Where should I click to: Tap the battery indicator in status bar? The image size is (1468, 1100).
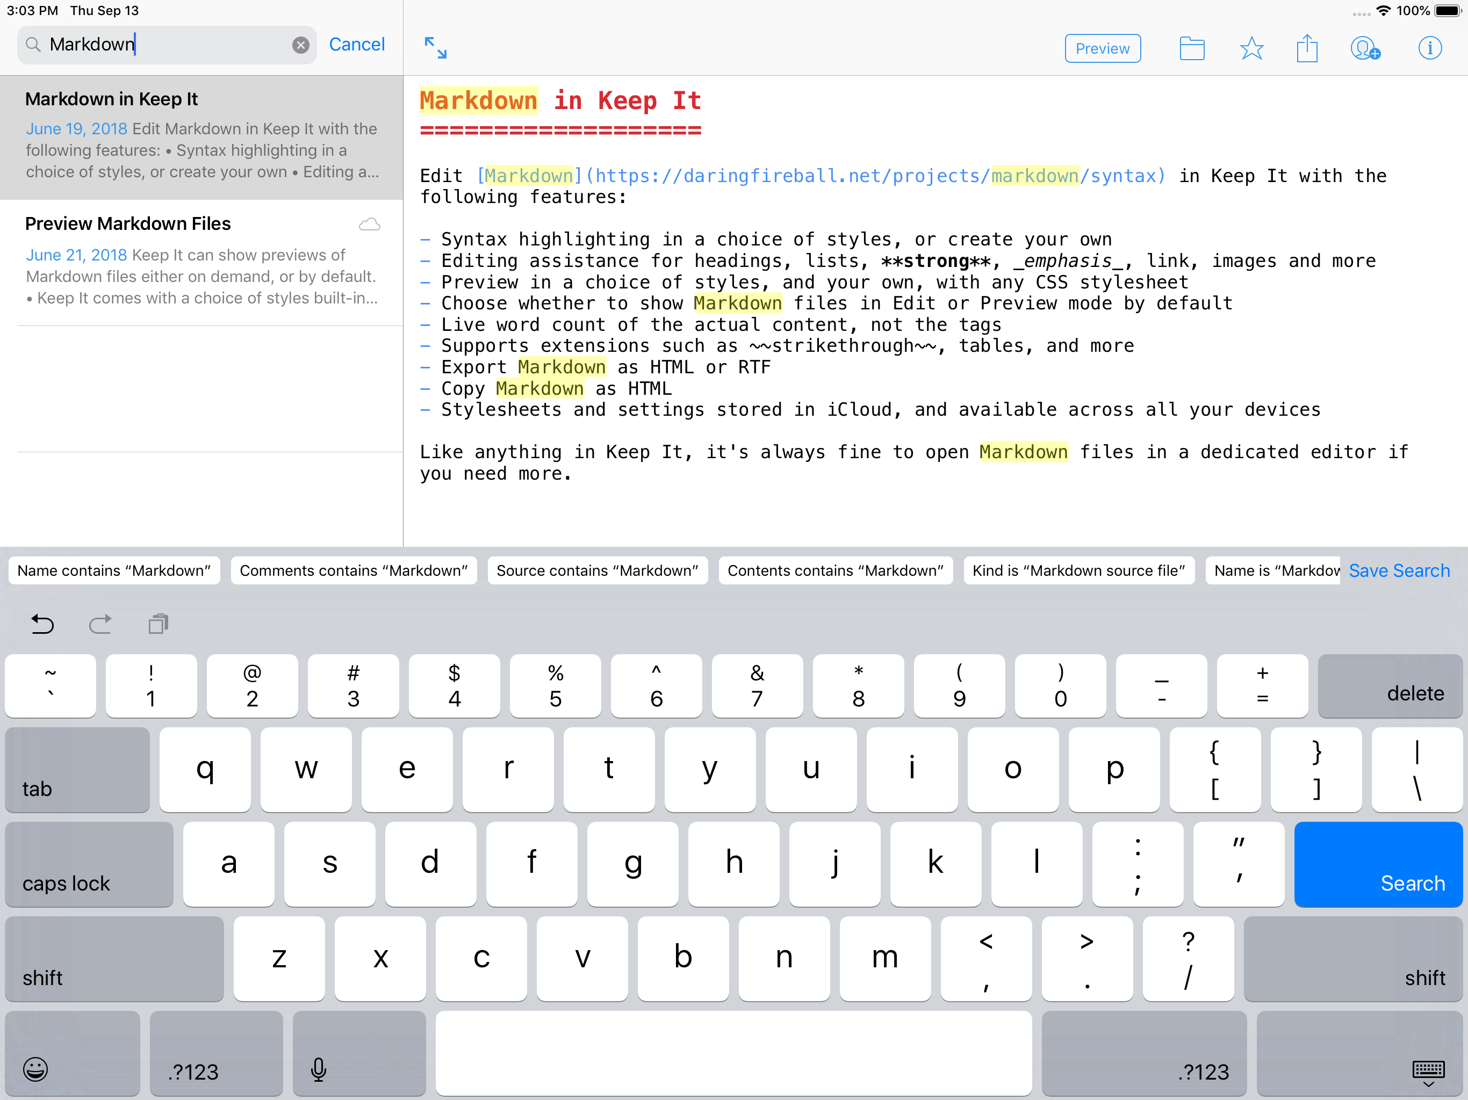[x=1448, y=11]
